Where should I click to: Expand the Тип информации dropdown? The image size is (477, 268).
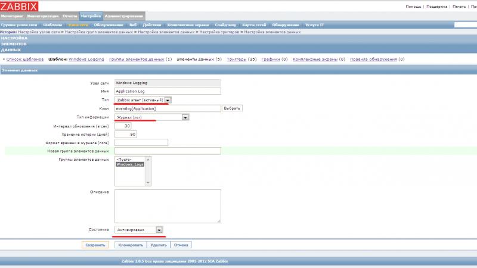pos(185,117)
